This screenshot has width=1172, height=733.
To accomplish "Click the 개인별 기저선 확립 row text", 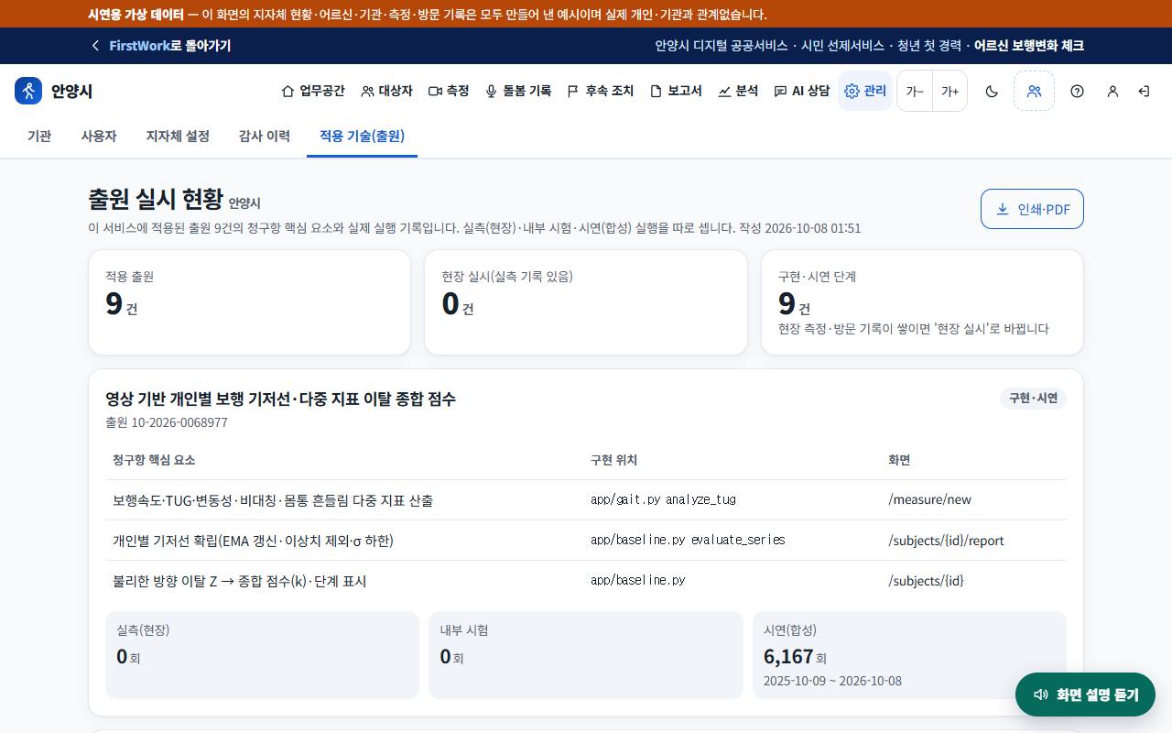I will coord(253,541).
